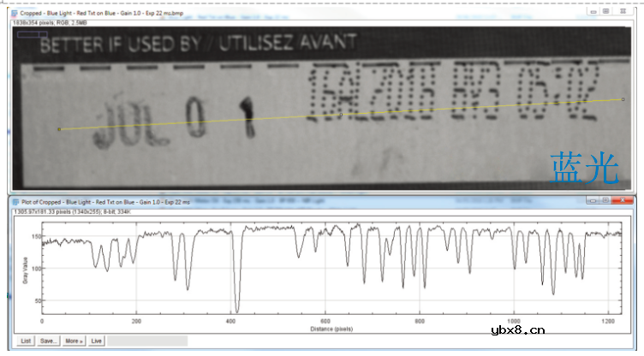
Task: Minimize the Cropped image window
Action: (x=592, y=11)
